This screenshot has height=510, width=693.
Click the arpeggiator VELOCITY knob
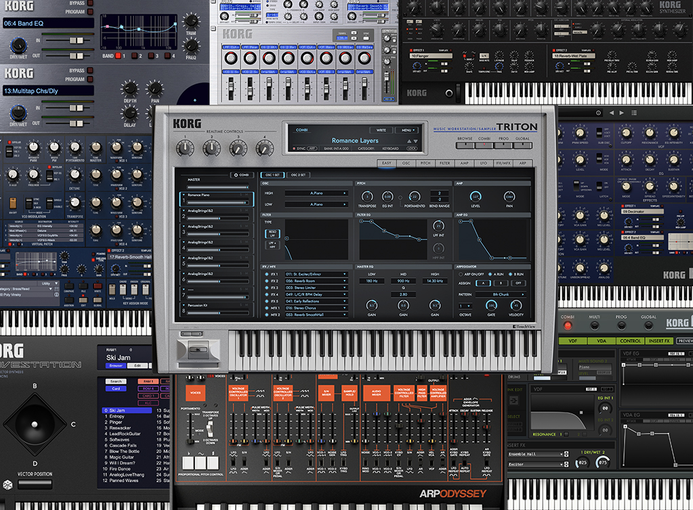(x=516, y=305)
